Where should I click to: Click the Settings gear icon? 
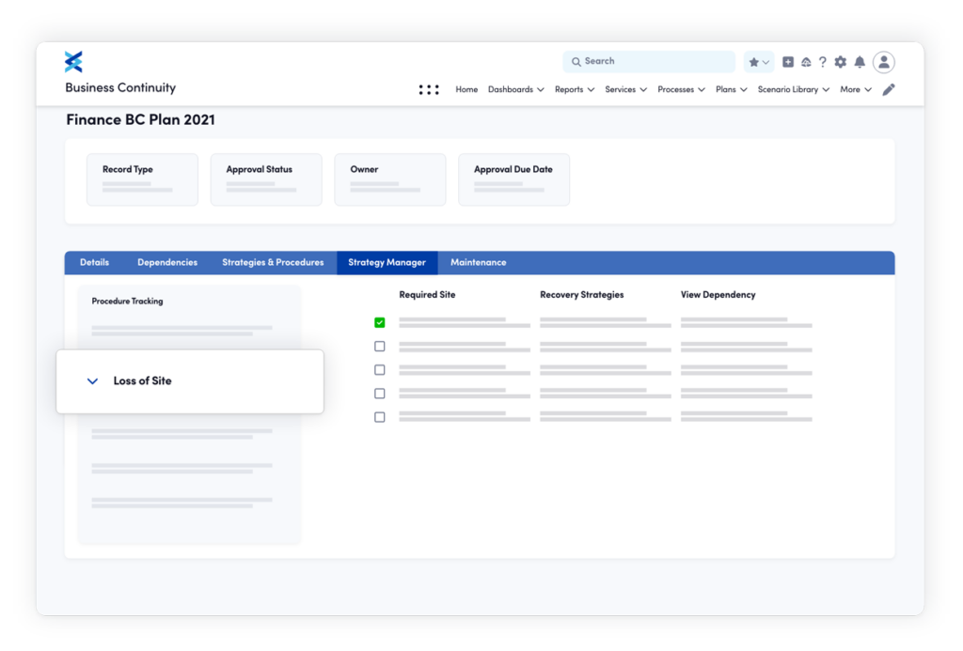(840, 61)
